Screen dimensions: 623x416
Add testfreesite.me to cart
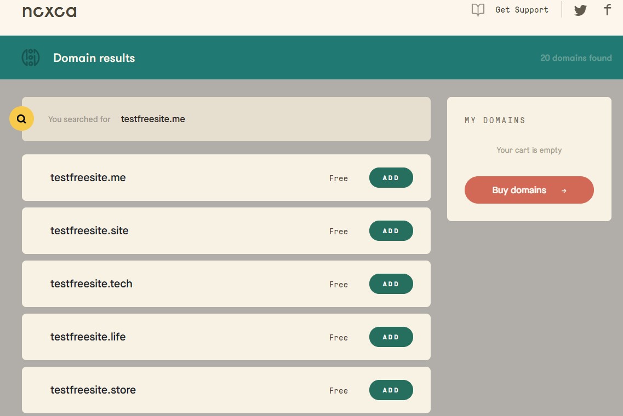(391, 178)
